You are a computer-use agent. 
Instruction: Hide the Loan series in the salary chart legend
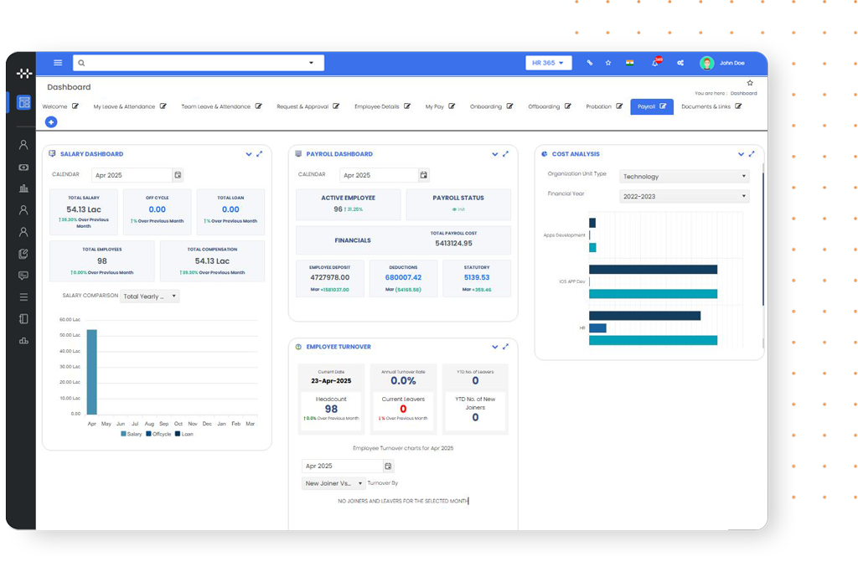point(185,434)
